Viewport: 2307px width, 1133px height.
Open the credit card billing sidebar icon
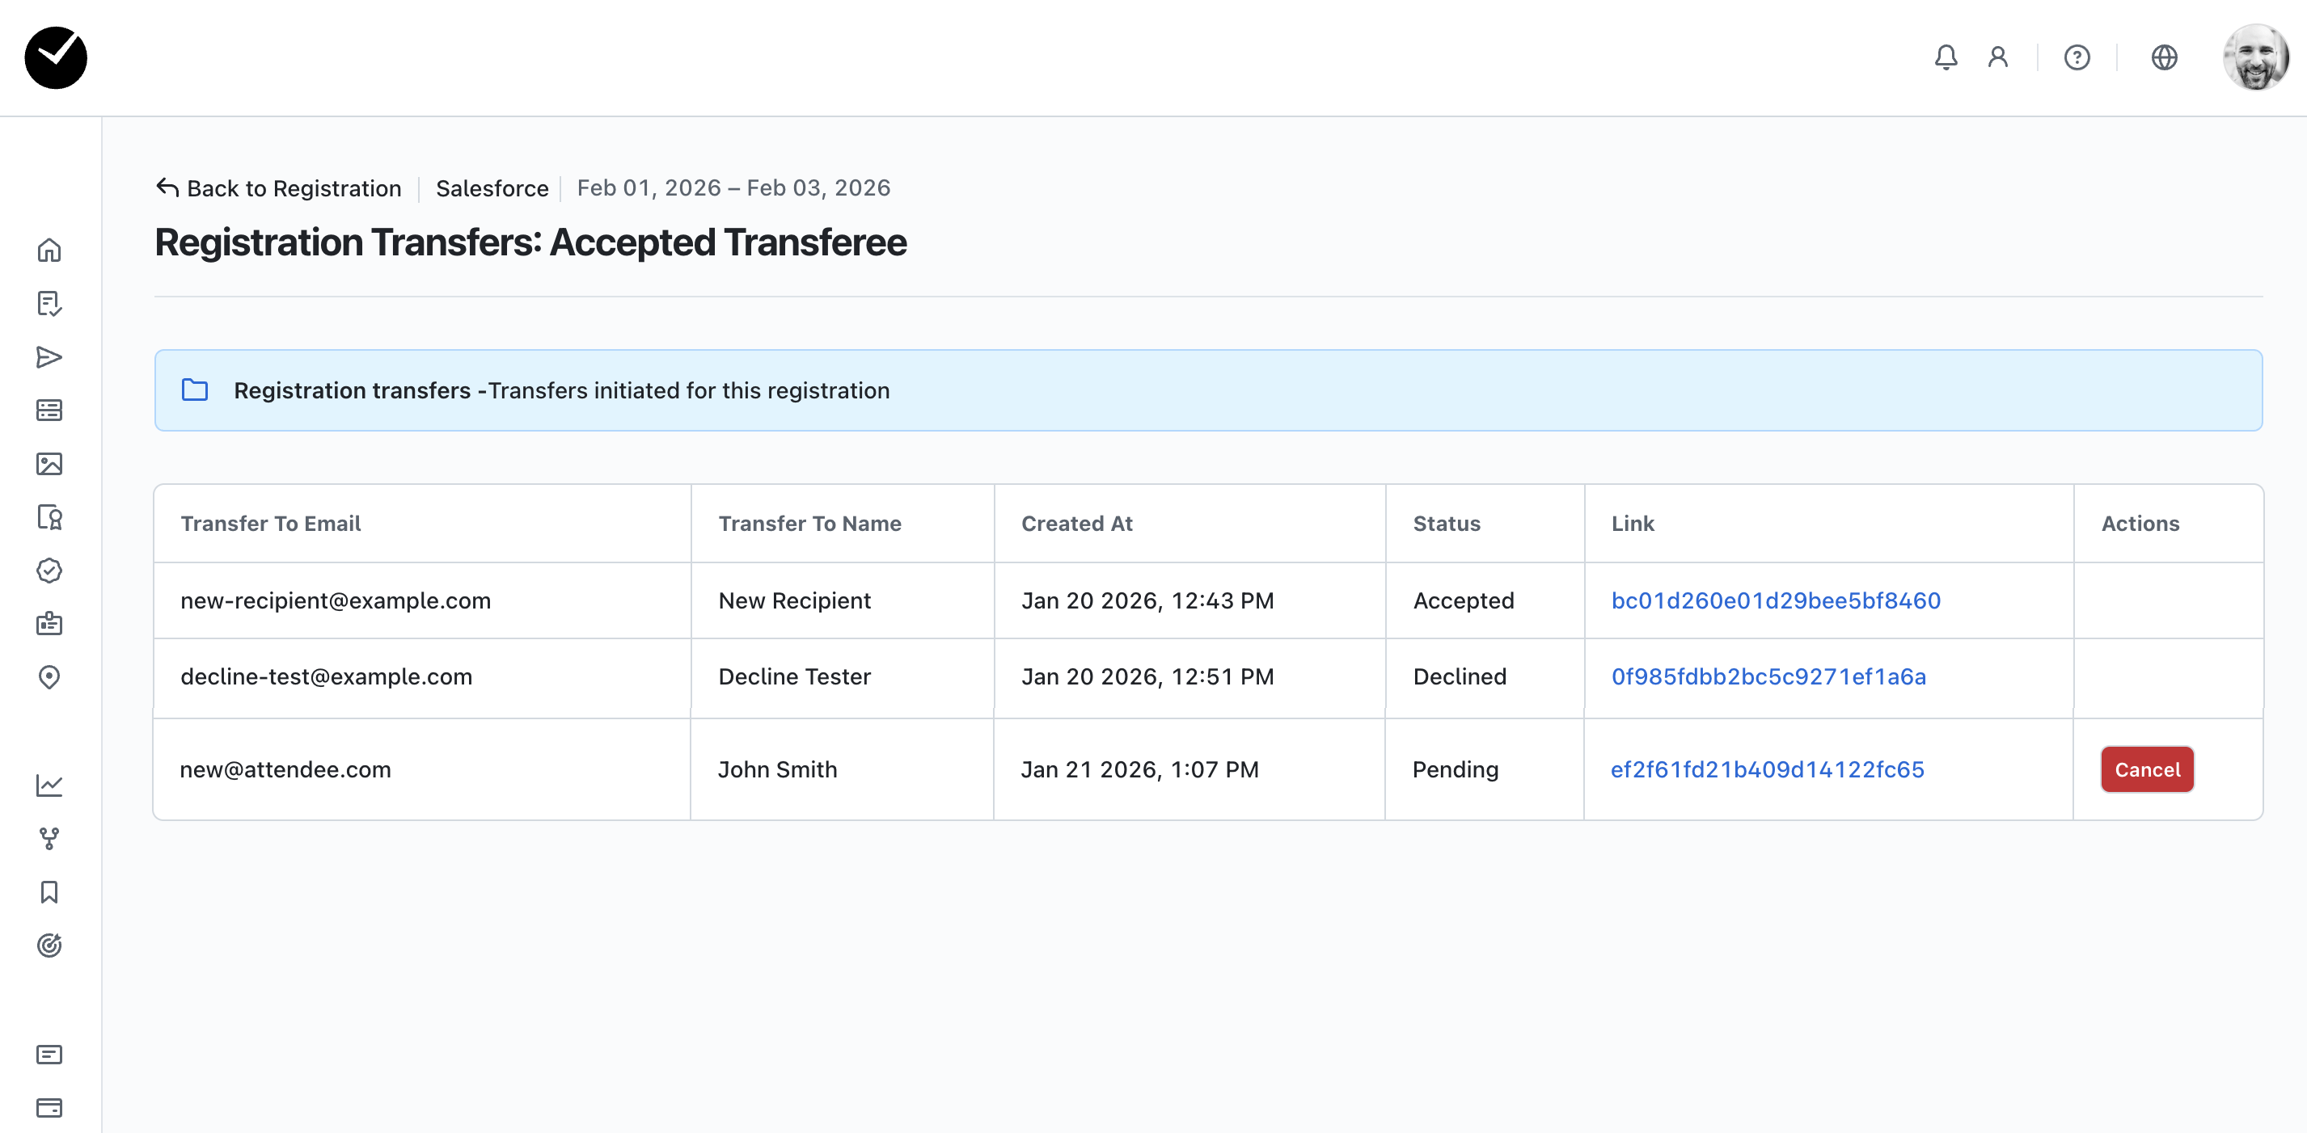click(49, 1107)
